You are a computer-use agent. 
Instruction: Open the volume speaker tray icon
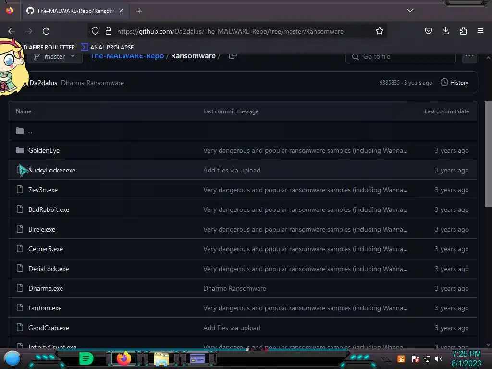click(439, 358)
